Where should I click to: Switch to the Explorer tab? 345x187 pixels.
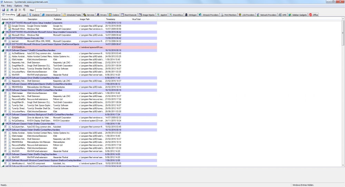coord(34,15)
